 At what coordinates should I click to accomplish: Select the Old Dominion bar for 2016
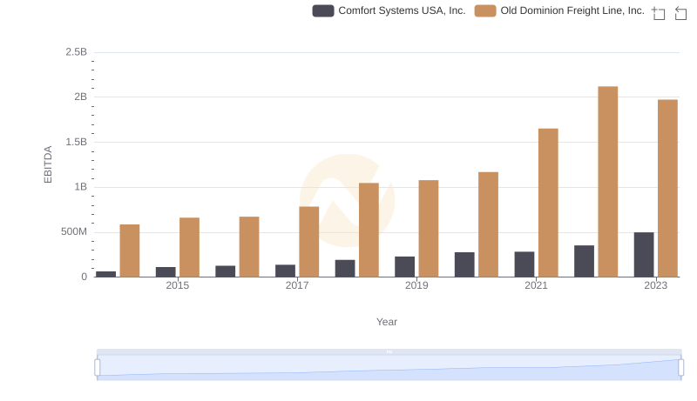pyautogui.click(x=249, y=247)
